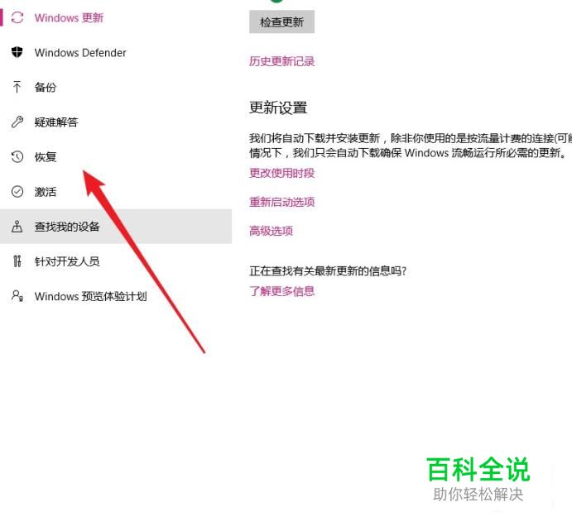Open the Windows Defender section

[116, 52]
